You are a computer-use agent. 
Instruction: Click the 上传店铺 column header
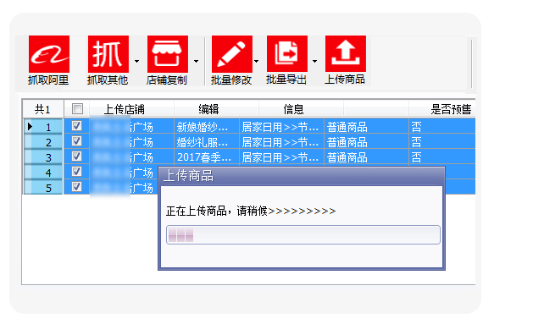(125, 109)
